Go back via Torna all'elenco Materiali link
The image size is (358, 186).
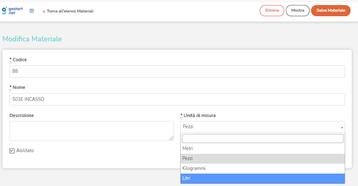[x=70, y=11]
